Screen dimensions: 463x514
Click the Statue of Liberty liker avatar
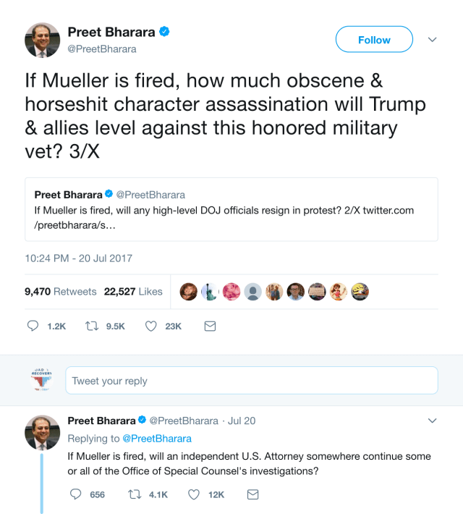click(209, 292)
